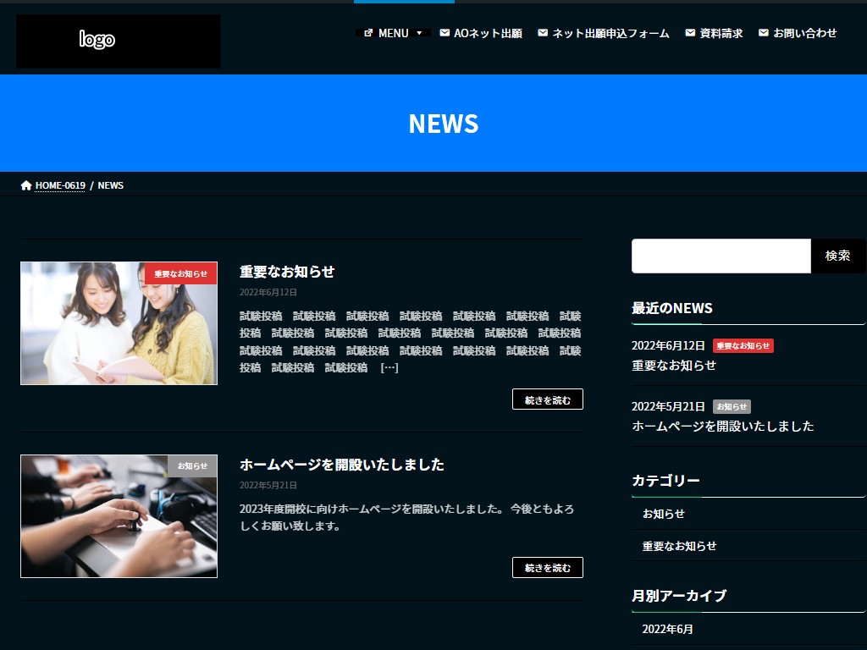Click inside the sidebar search field
Image resolution: width=867 pixels, height=650 pixels.
pos(721,256)
